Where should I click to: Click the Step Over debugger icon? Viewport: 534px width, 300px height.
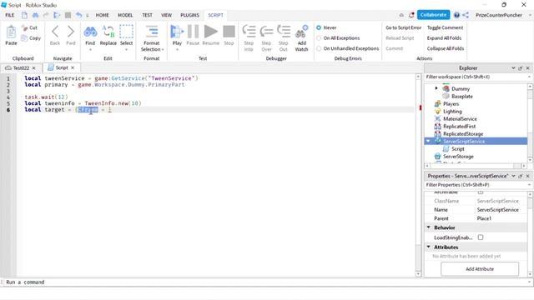pyautogui.click(x=266, y=32)
